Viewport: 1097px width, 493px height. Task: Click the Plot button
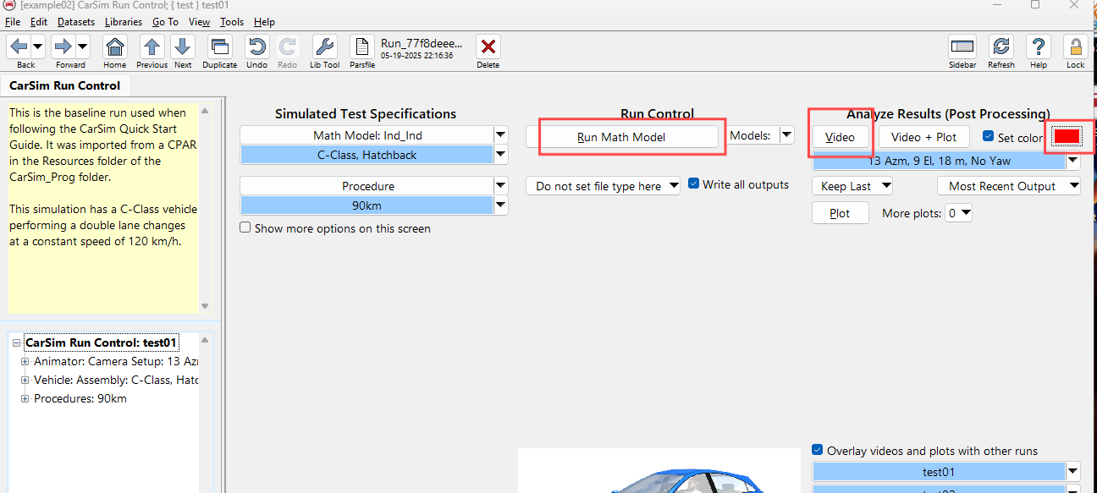[841, 213]
